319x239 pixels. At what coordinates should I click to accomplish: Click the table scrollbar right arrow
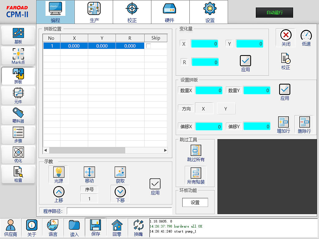[x=165, y=150]
